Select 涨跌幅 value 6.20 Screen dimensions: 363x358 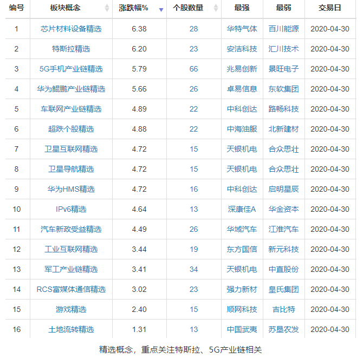139,49
